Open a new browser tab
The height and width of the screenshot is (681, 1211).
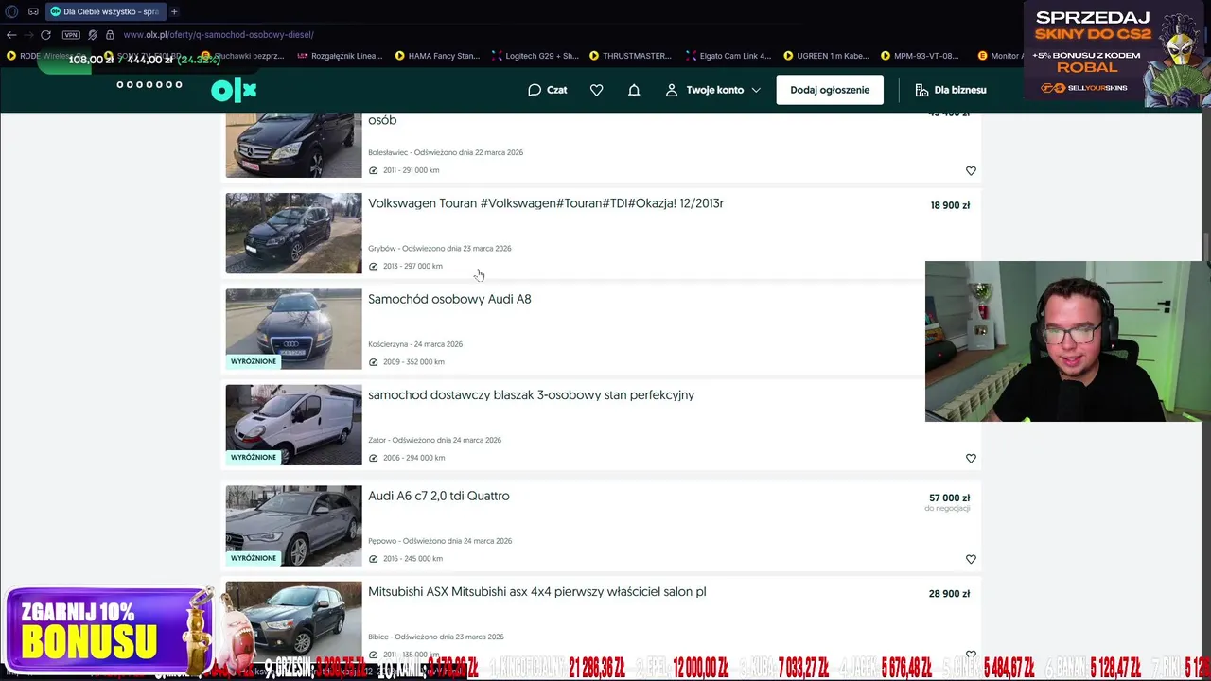174,11
